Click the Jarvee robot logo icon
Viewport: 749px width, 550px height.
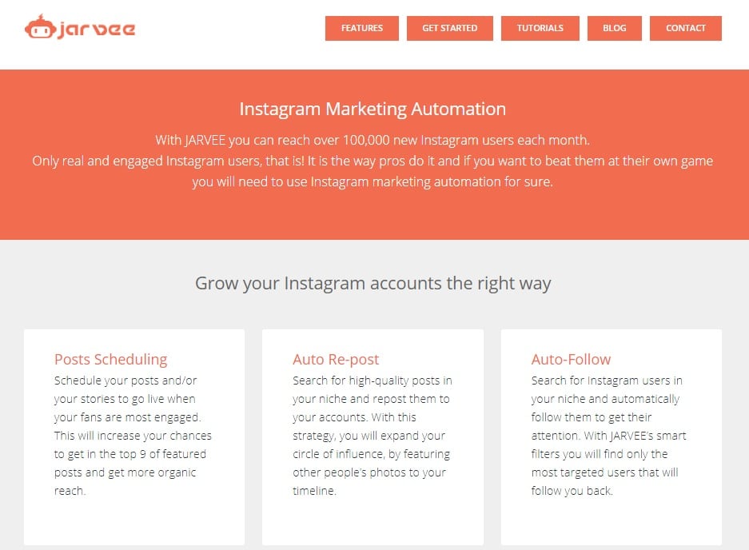(x=40, y=26)
